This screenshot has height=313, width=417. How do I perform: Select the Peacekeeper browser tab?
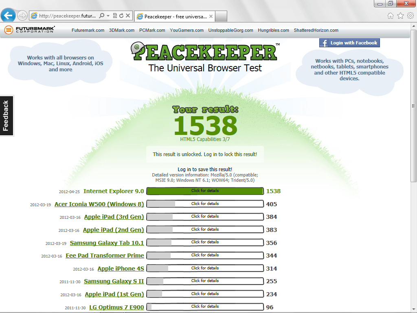175,16
